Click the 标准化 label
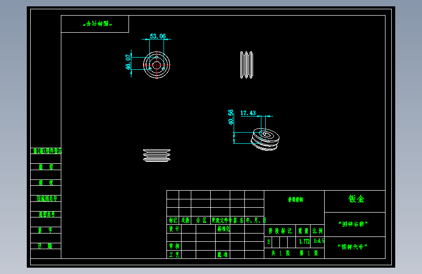Viewport: 422px width, 274px height. click(x=223, y=229)
